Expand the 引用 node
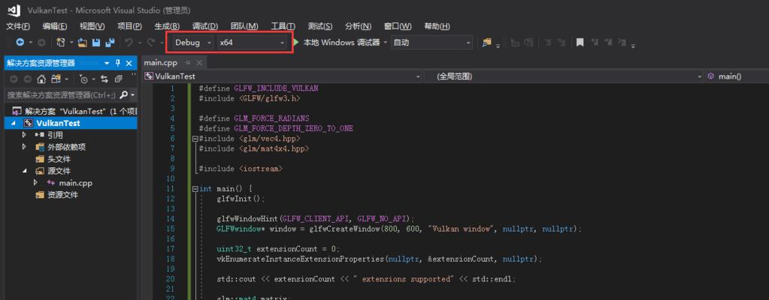This screenshot has width=769, height=300. tap(24, 134)
